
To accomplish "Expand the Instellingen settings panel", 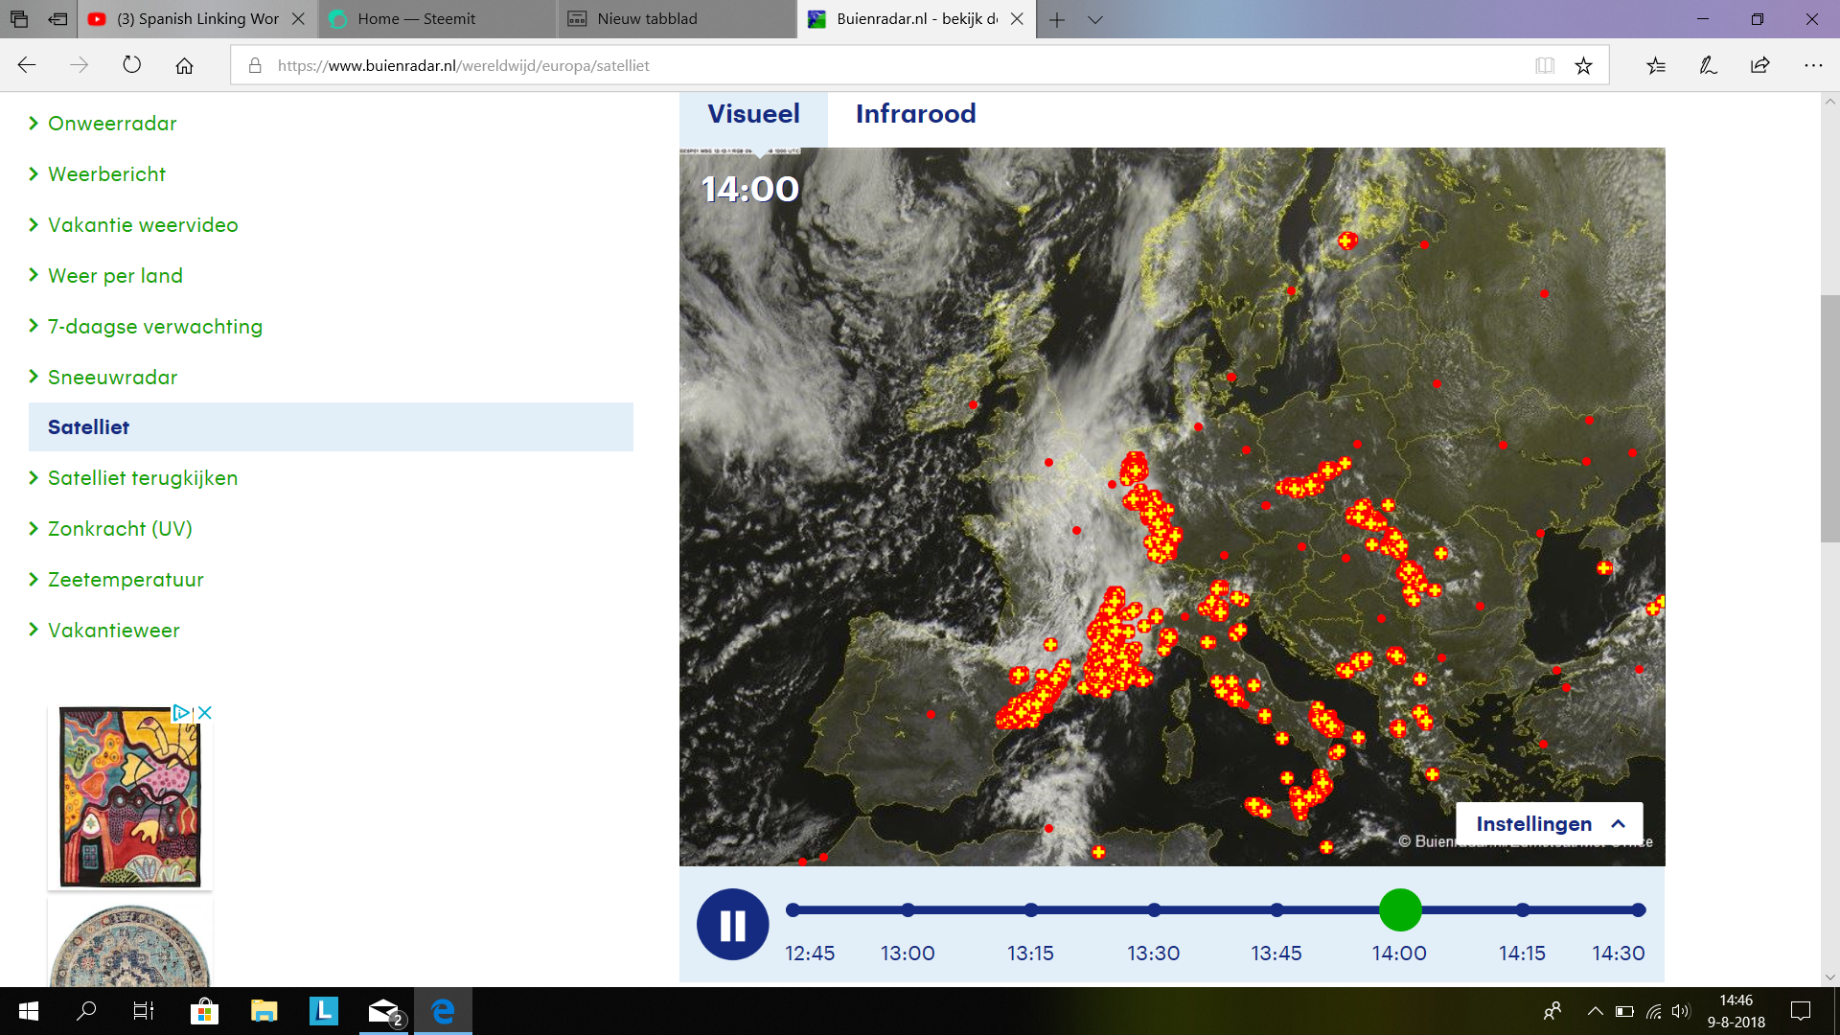I will click(1549, 824).
